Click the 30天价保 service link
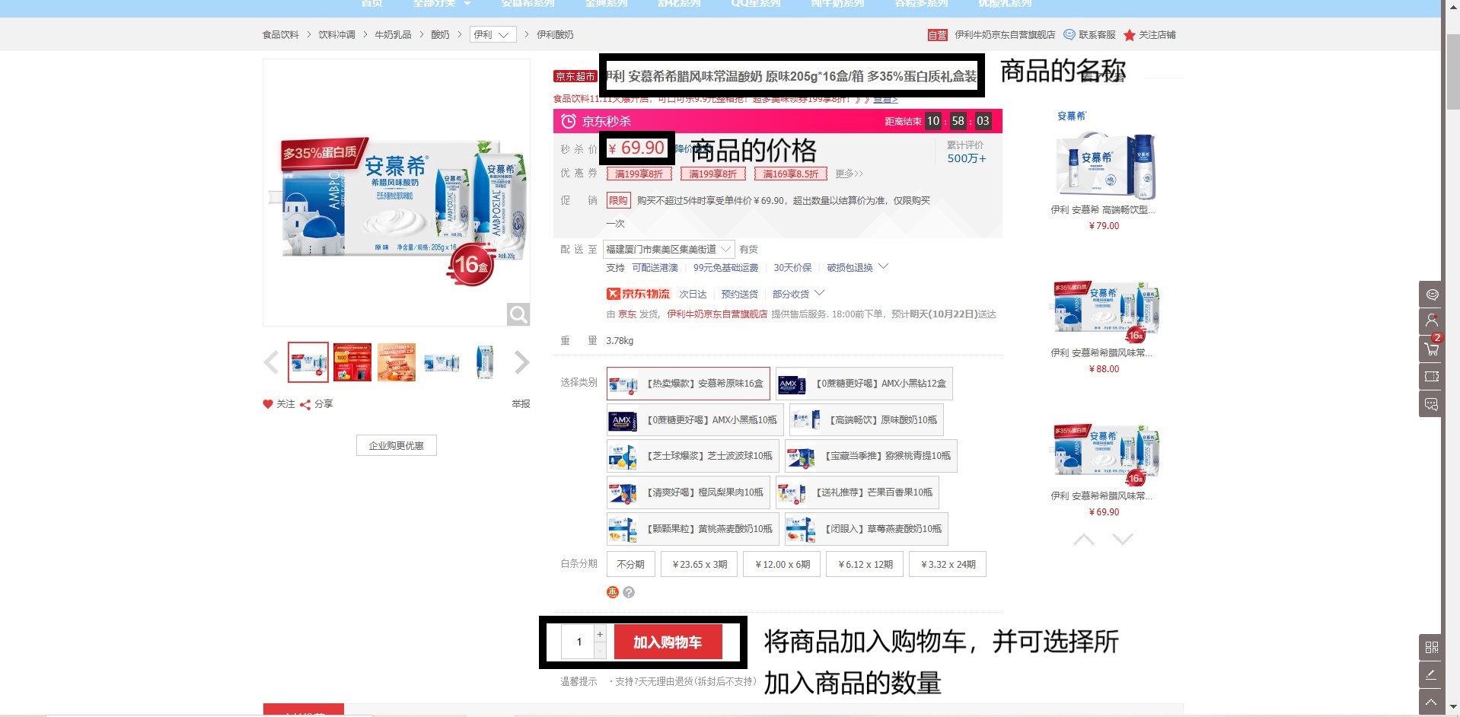 [792, 268]
